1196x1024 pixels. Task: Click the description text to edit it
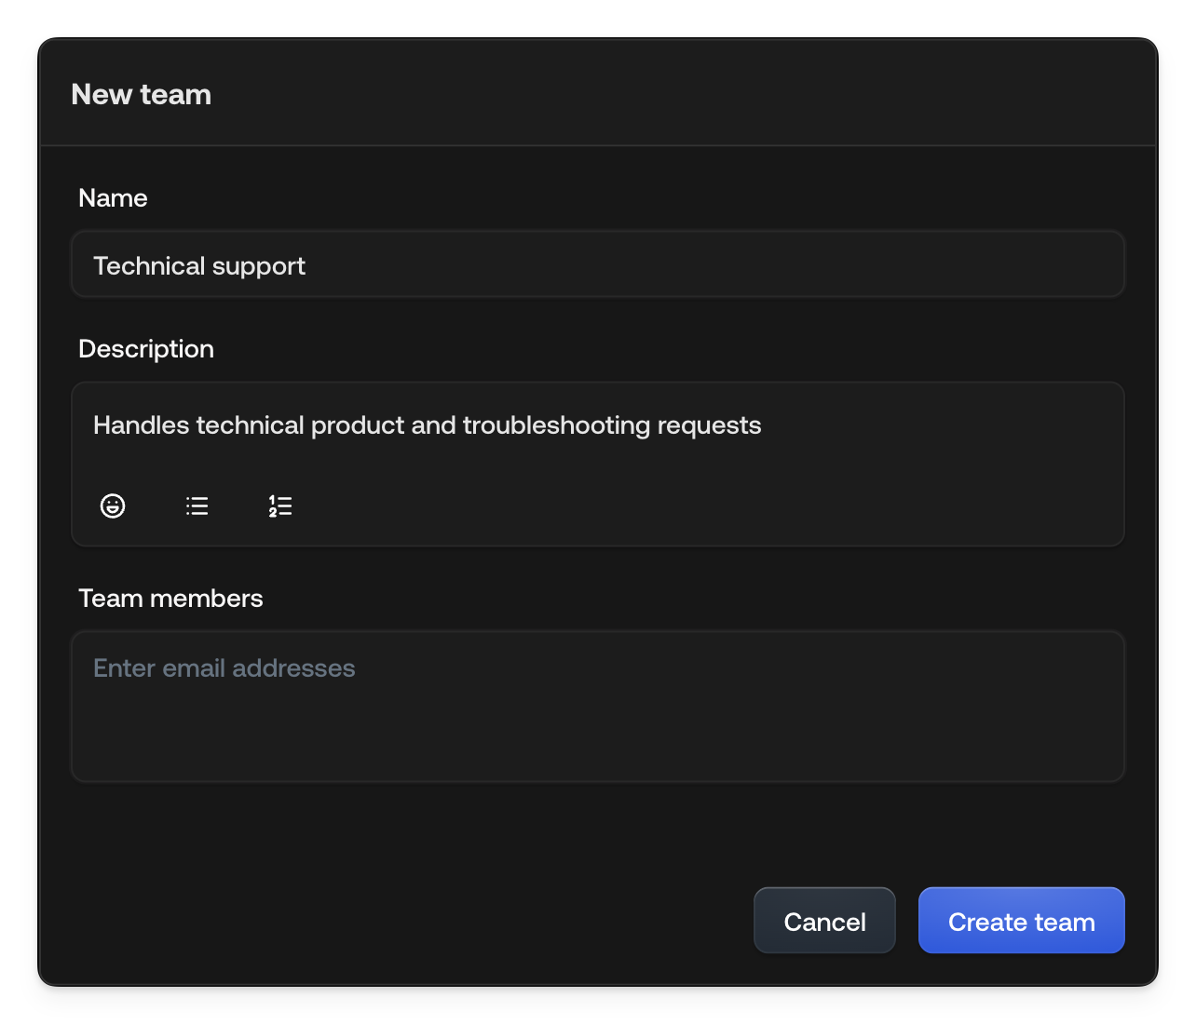[x=427, y=424]
